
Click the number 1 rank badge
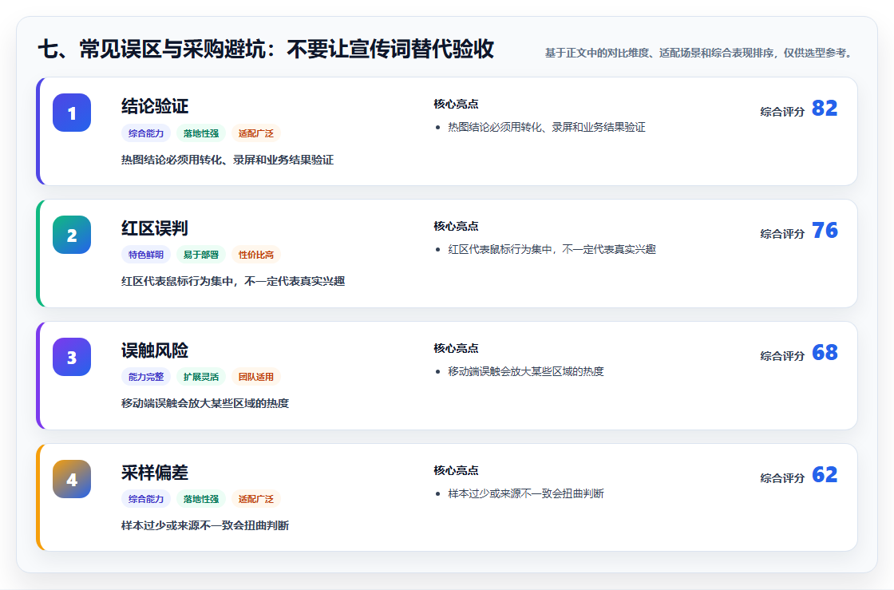(72, 113)
